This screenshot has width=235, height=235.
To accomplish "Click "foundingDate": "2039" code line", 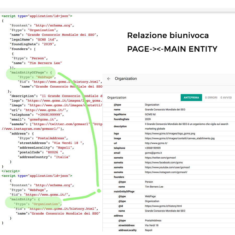I will pyautogui.click(x=33, y=44).
